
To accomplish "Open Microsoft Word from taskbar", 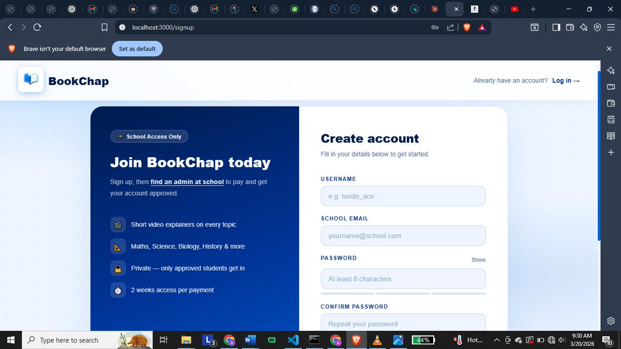I will pyautogui.click(x=250, y=340).
